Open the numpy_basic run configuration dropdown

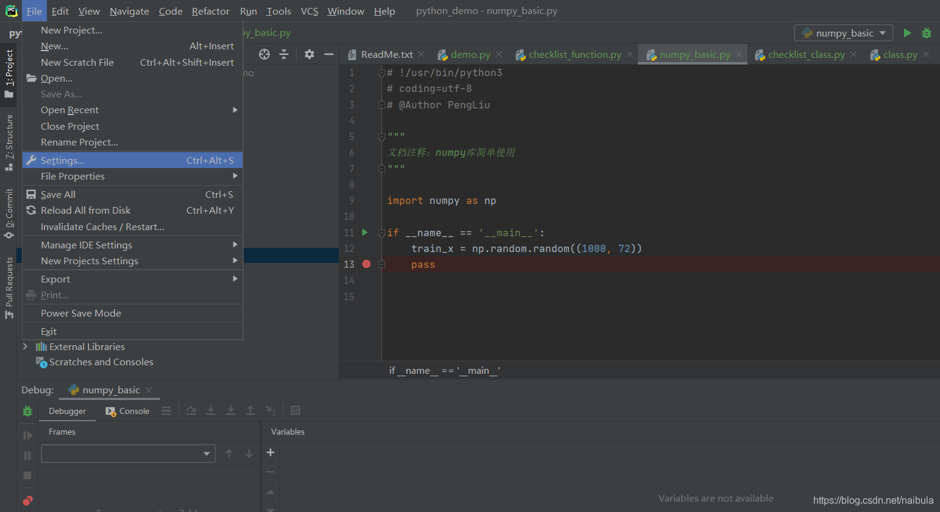[x=844, y=33]
